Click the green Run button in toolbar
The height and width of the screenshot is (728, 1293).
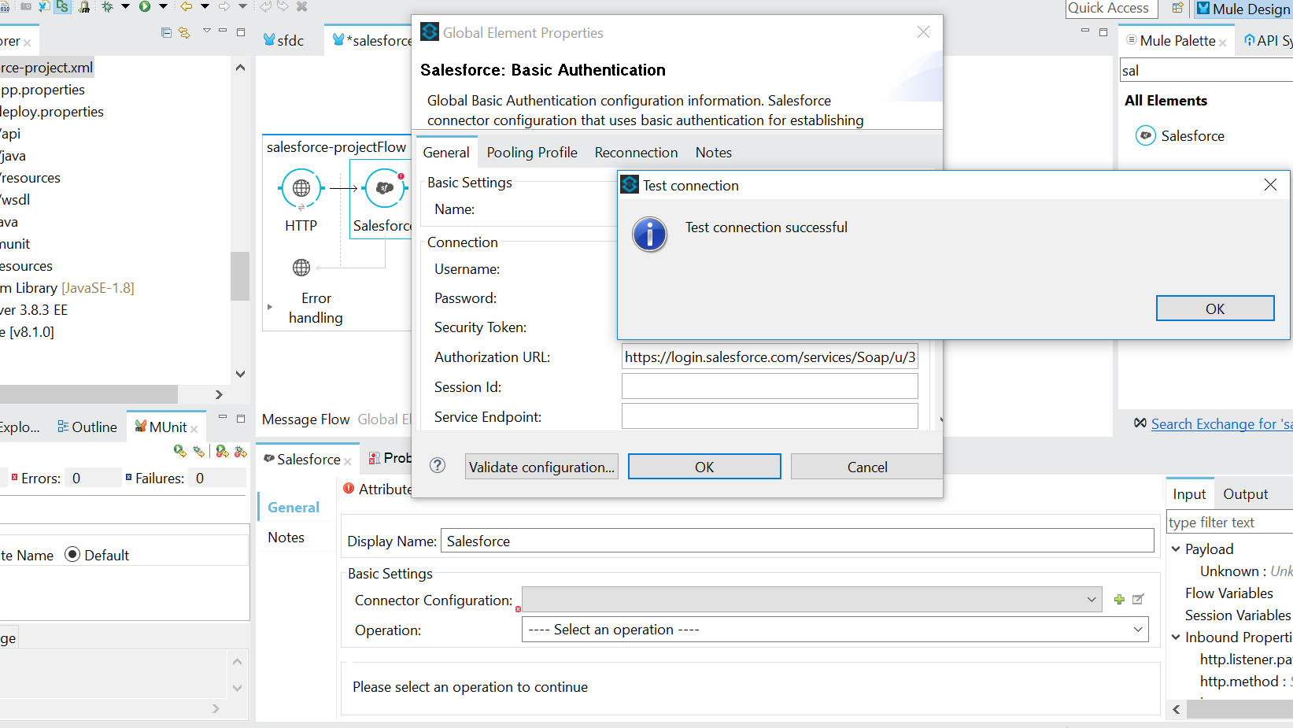145,6
